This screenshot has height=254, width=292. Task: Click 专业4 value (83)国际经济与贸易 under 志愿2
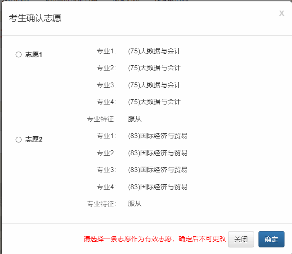point(157,187)
